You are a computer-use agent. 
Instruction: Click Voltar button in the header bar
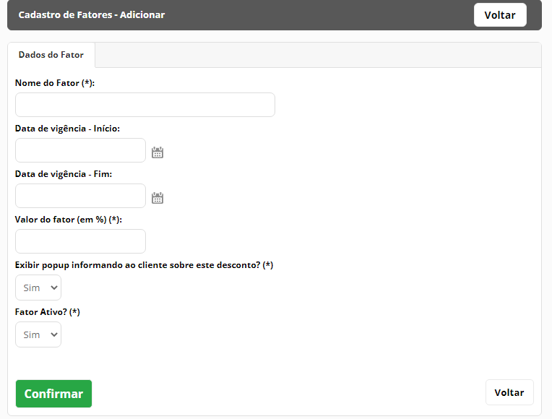click(x=500, y=14)
